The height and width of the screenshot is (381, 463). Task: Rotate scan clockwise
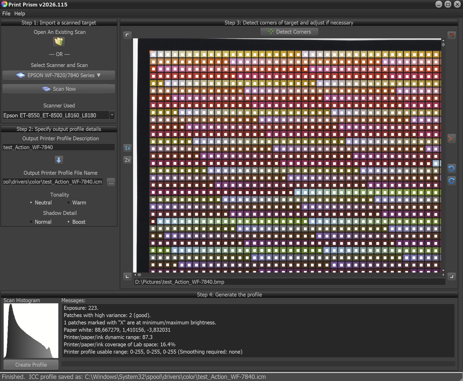(451, 181)
